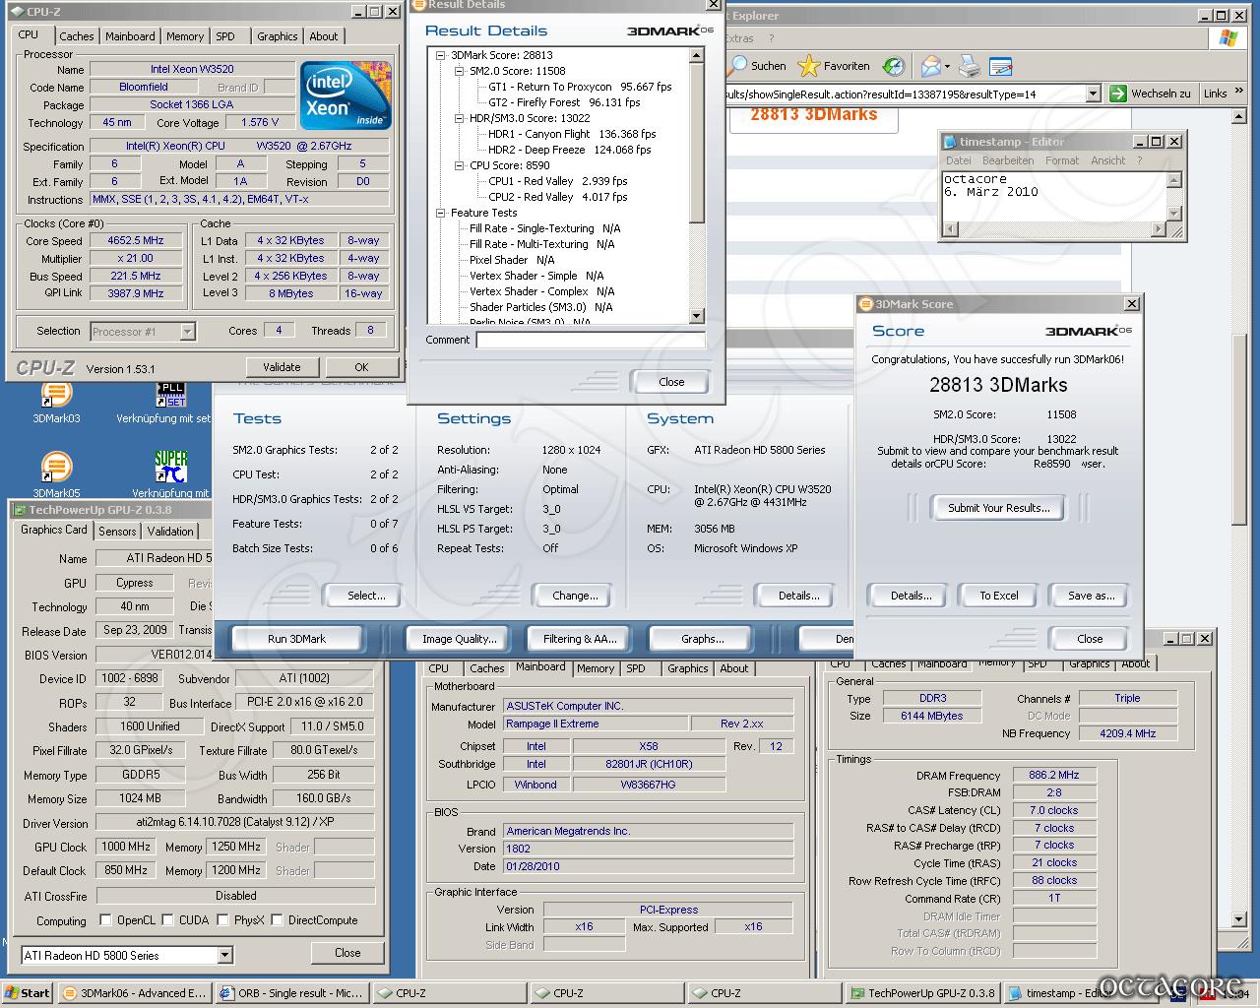The height and width of the screenshot is (1008, 1260).
Task: Click Submit Your Results button
Action: click(x=998, y=508)
